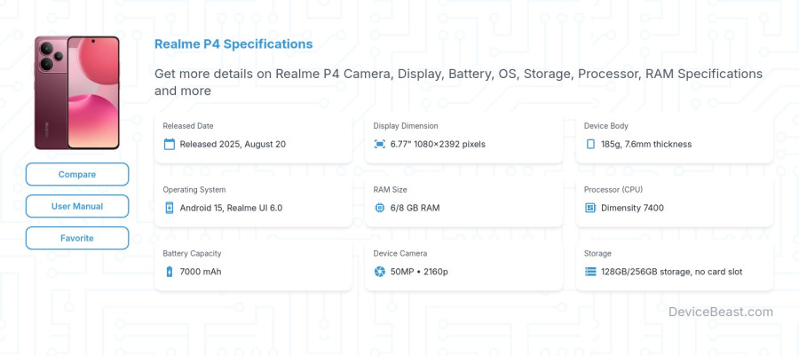Click the display dimension screen icon
Screen dimensions: 799x356
[380, 144]
